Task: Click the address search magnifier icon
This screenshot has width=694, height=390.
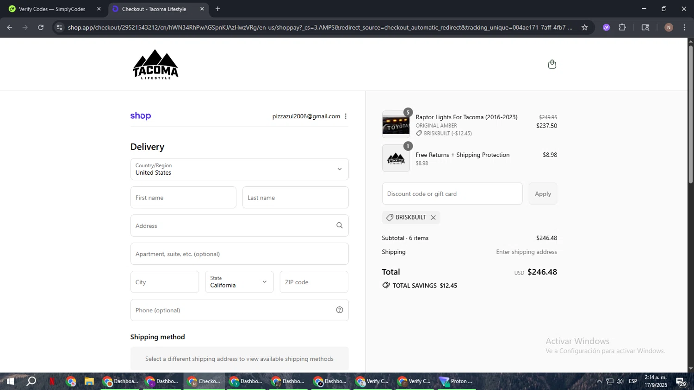Action: pyautogui.click(x=340, y=225)
